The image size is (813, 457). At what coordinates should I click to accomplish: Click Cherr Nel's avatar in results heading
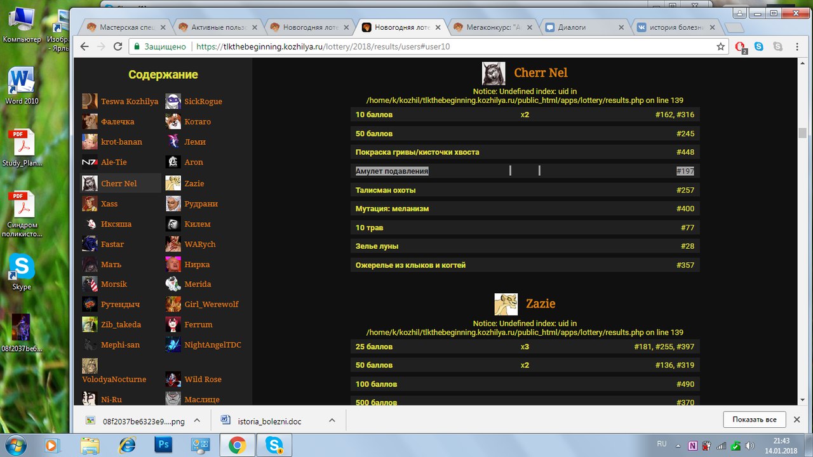[494, 74]
